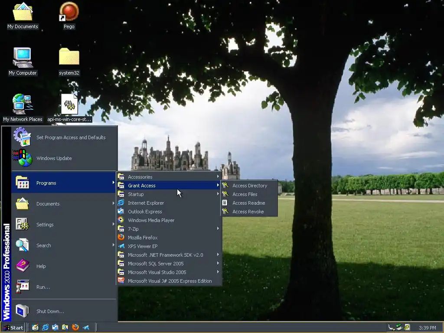Launch Mozilla Firefox from Programs menu
The image size is (444, 333).
(169, 238)
